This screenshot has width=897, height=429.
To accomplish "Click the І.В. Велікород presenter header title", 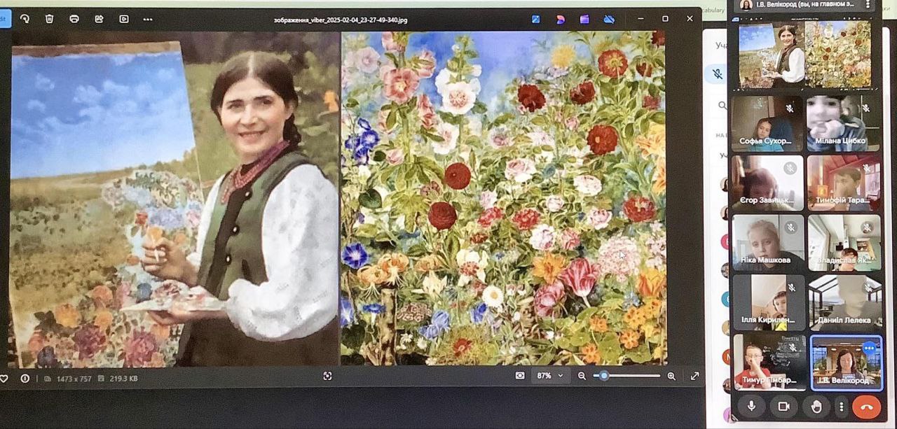I will point(807,4).
